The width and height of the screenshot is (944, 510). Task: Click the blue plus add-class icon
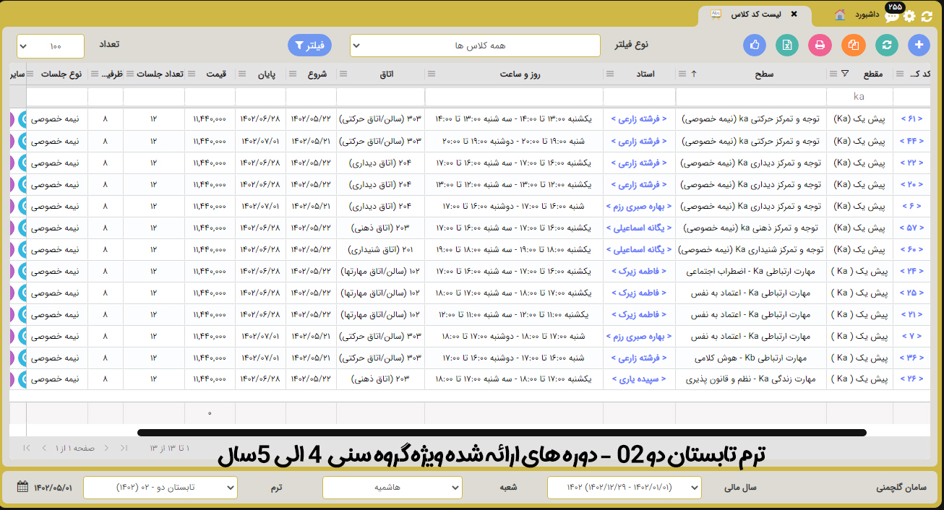coord(919,45)
